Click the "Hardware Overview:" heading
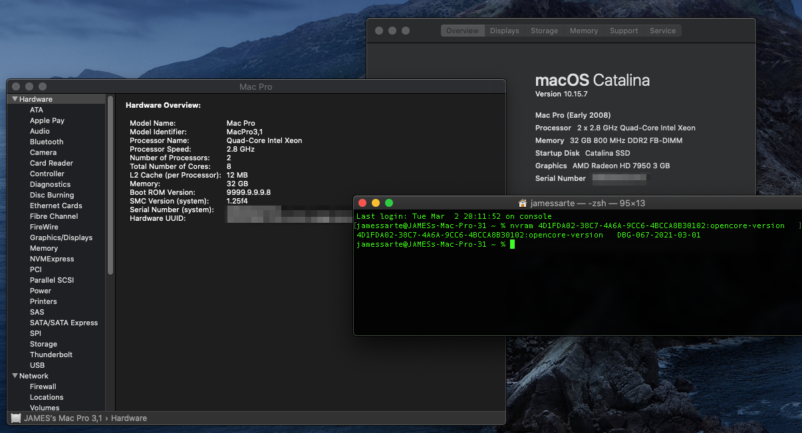Viewport: 802px width, 433px height. pyautogui.click(x=163, y=105)
